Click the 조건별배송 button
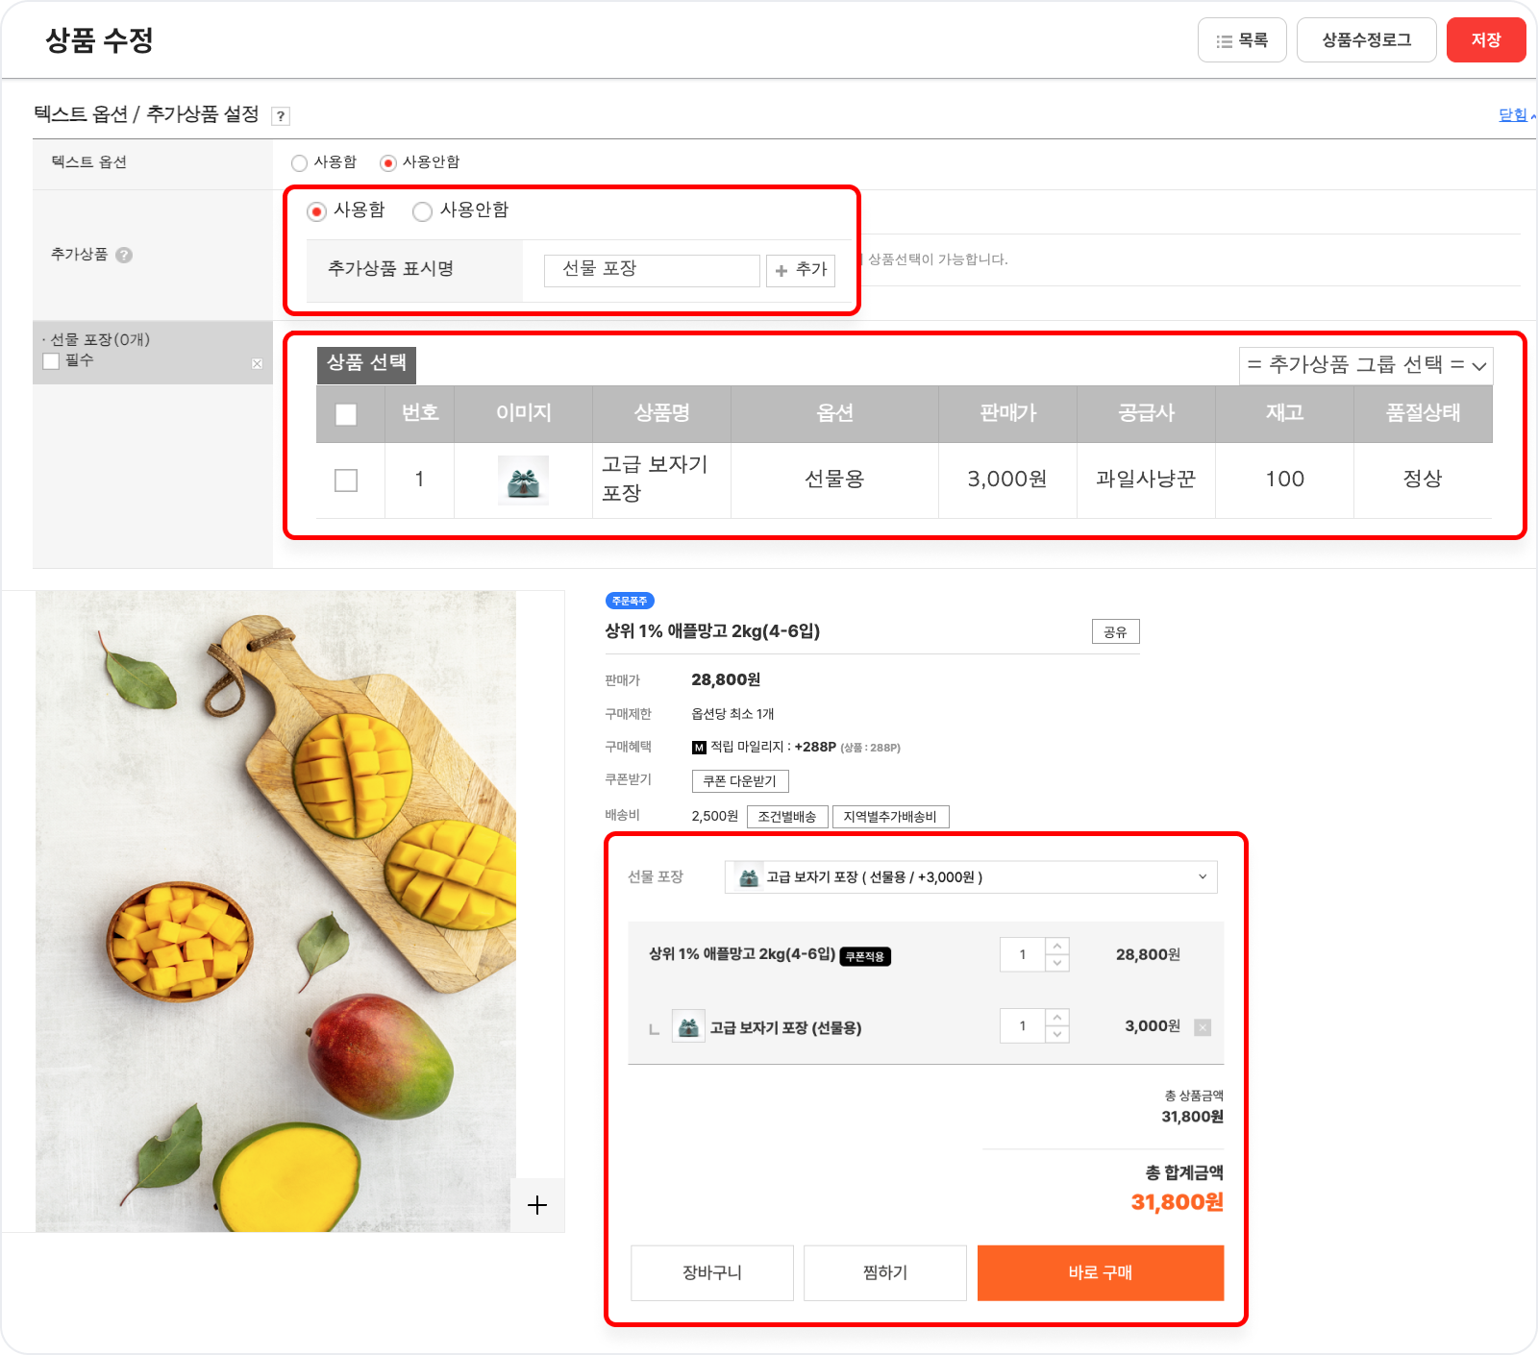This screenshot has width=1538, height=1355. (x=787, y=817)
